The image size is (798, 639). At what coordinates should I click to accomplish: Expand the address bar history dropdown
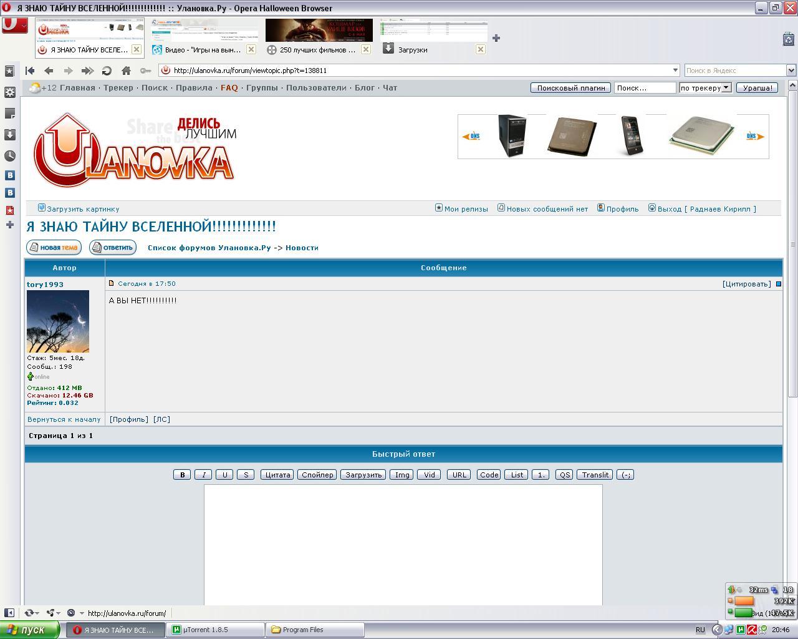pos(675,71)
